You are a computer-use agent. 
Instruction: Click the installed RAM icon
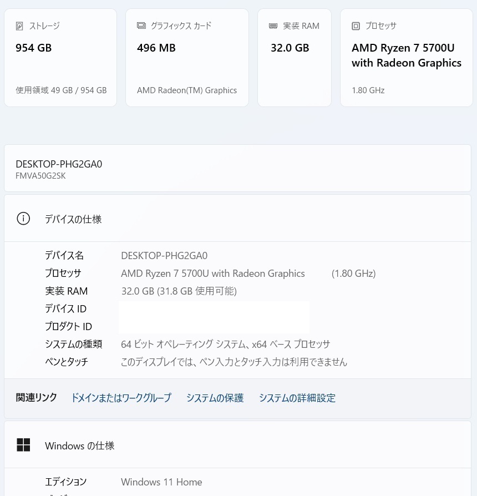tap(273, 26)
